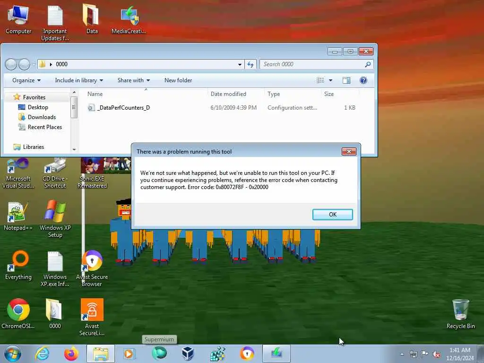
Task: Select the Everything search shortcut
Action: pyautogui.click(x=18, y=266)
